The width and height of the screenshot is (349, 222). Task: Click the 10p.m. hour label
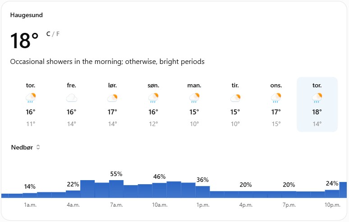[x=332, y=205]
